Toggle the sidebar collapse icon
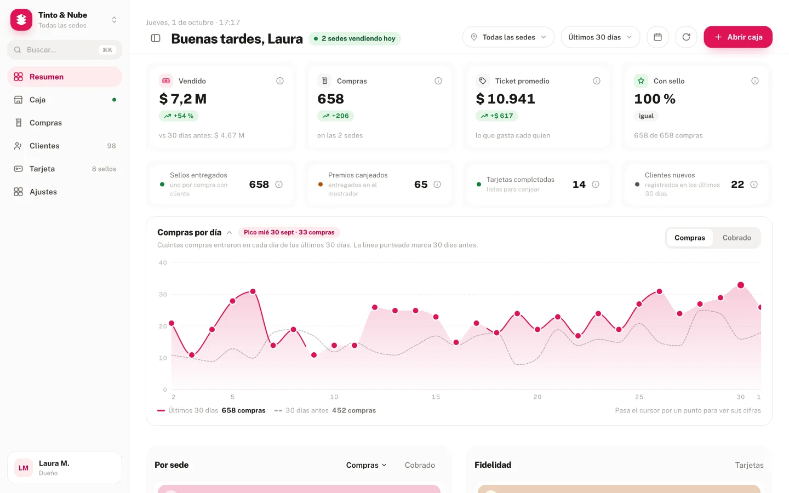This screenshot has width=789, height=493. point(156,38)
